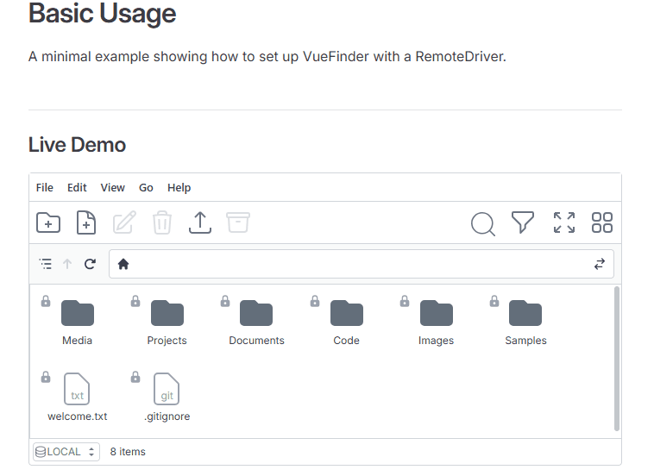Open the View menu
This screenshot has width=654, height=476.
coord(113,188)
